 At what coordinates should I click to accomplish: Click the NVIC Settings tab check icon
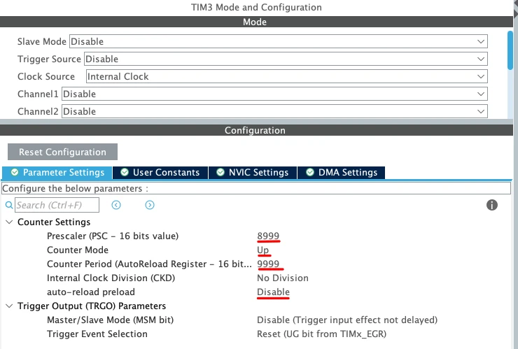point(220,172)
